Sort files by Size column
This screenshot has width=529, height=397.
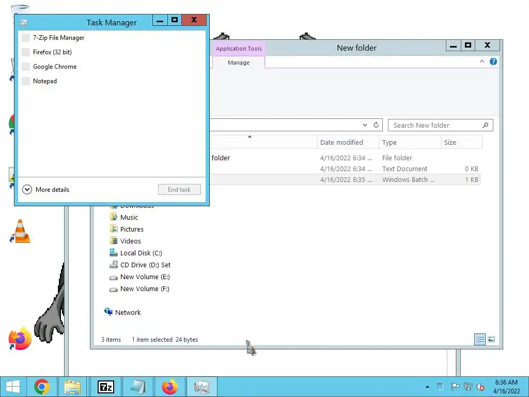[461, 142]
